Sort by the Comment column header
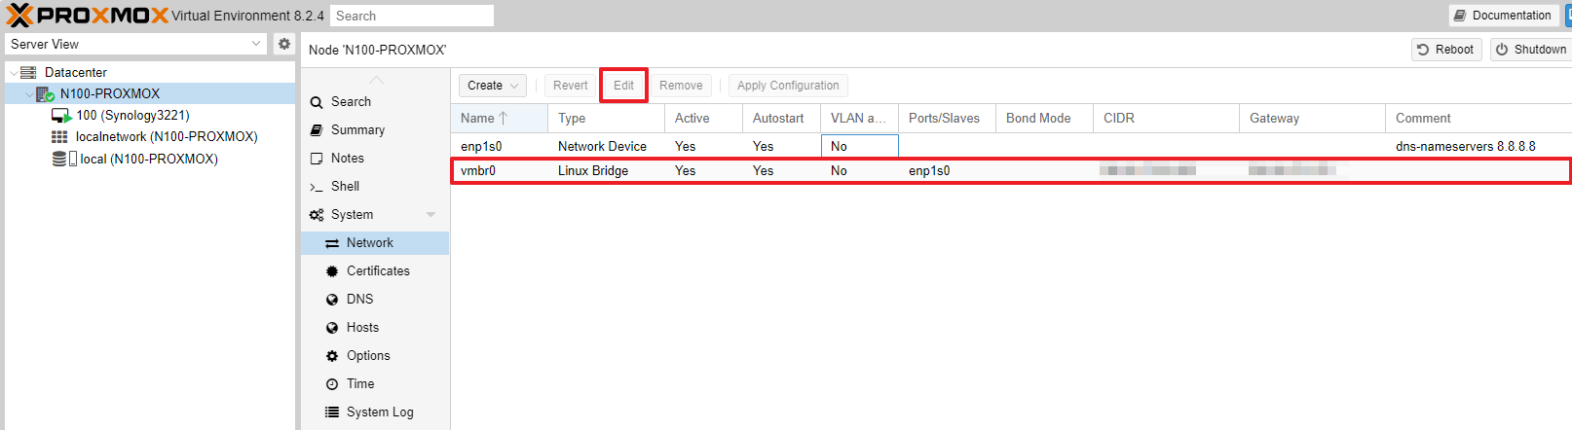The height and width of the screenshot is (430, 1572). pos(1478,118)
